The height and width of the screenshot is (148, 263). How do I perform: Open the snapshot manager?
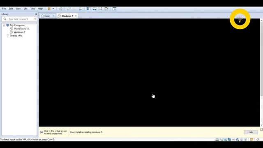pos(81,9)
